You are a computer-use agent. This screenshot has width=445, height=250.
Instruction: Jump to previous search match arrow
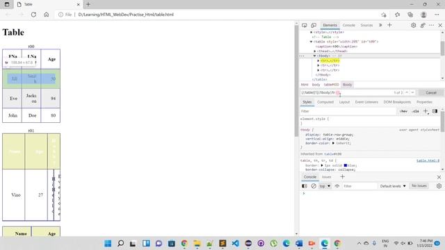coord(407,92)
